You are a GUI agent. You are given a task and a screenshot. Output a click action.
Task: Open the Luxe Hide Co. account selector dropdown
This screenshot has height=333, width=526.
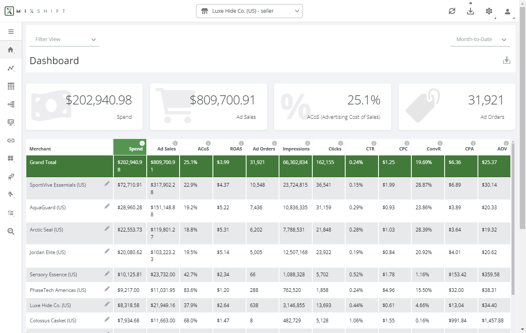pyautogui.click(x=249, y=11)
